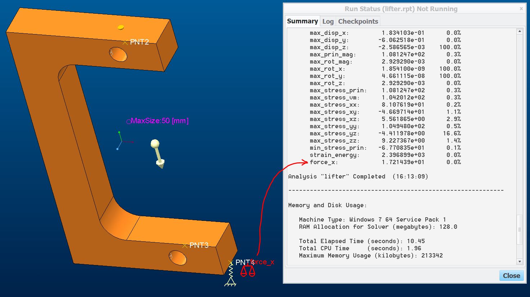Viewport: 530px width, 297px height.
Task: Click the Close button
Action: click(511, 275)
